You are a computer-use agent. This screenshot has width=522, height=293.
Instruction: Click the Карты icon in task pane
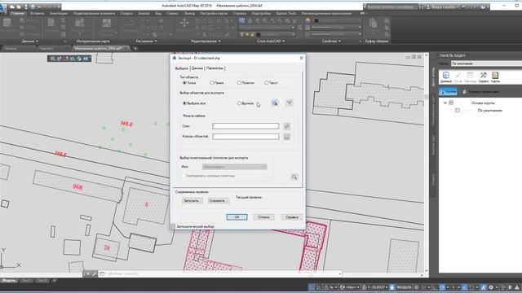(x=495, y=77)
